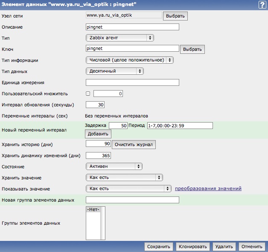
Task: Open the преобразования значений link
Action: tap(208, 188)
